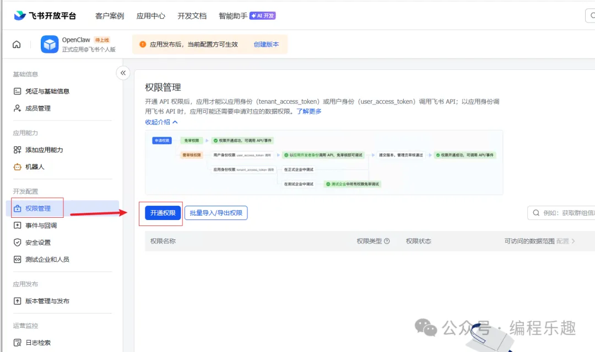Screen dimensions: 595x352
Task: Open the 权限类型 info tooltip icon
Action: 387,241
